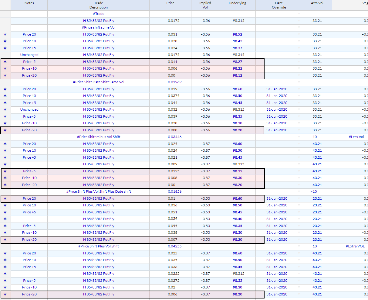
Task: Select the 0.01969 price summary cell
Action: (x=170, y=82)
